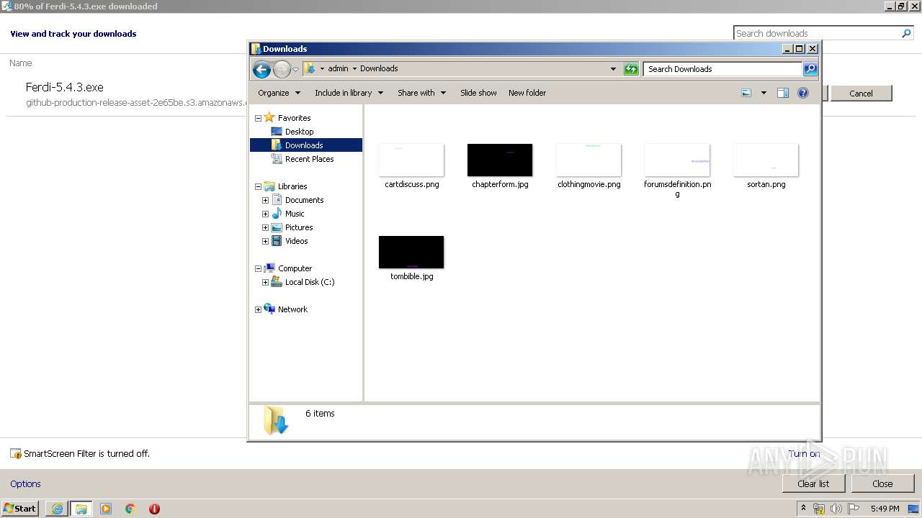Select the sortan.png thumbnail
This screenshot has height=518, width=922.
[766, 160]
